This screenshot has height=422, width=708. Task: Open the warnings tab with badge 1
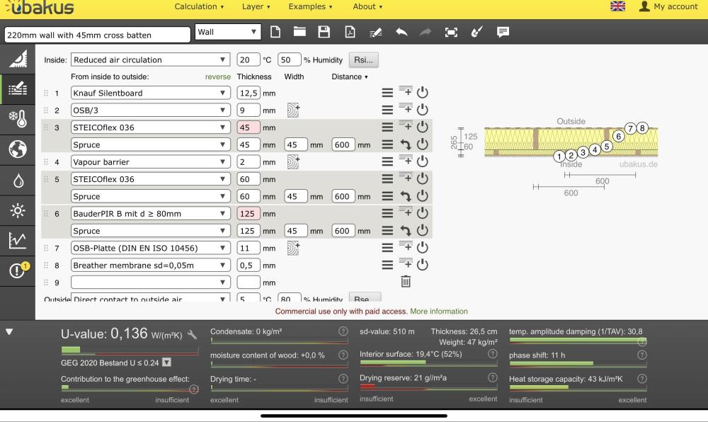coord(18,270)
